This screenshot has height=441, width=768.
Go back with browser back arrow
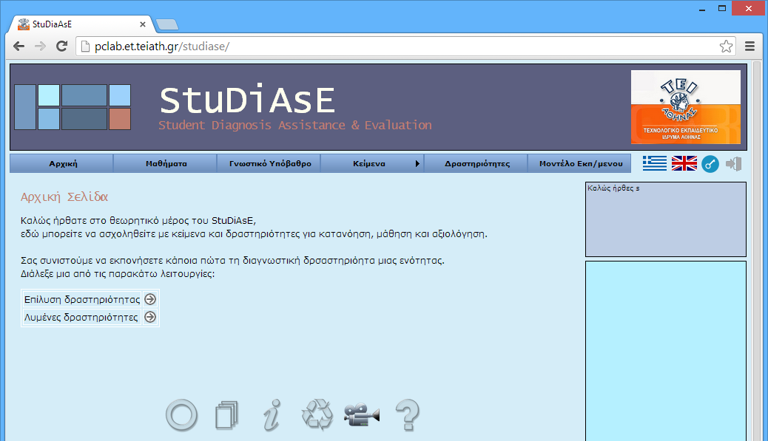(x=18, y=47)
